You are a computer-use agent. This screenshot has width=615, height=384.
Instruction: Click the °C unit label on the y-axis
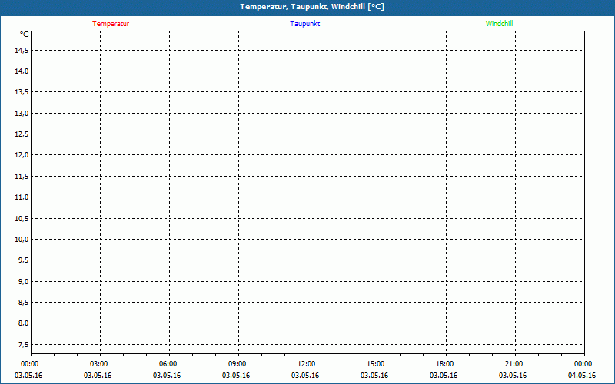click(x=25, y=35)
